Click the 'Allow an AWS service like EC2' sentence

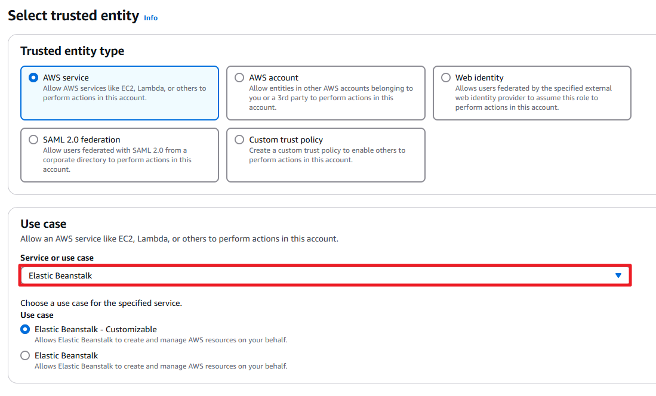180,239
